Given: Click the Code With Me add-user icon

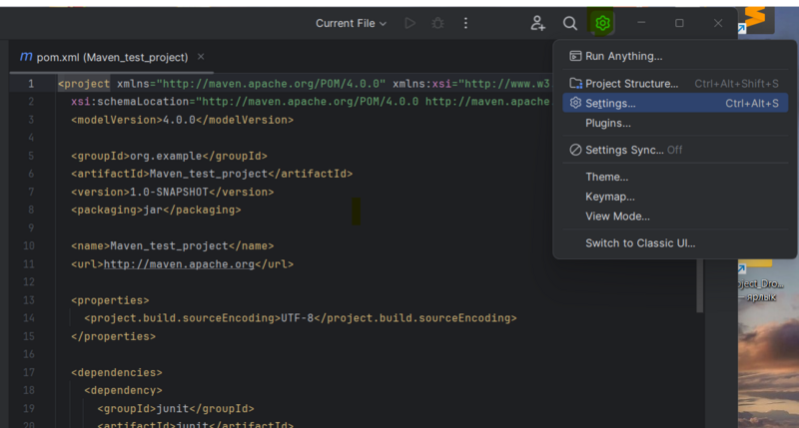Looking at the screenshot, I should [537, 23].
